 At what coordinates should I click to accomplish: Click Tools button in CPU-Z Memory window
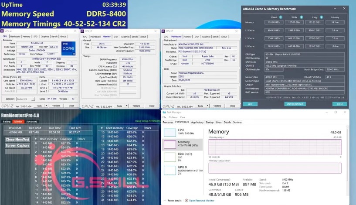119,106
